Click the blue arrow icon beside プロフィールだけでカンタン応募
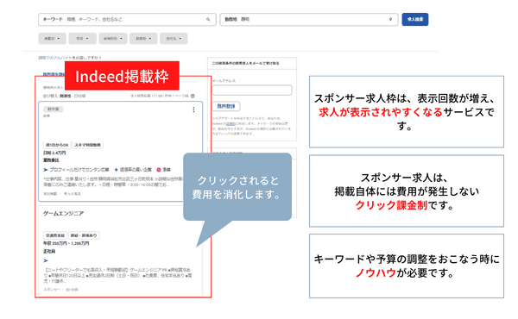This screenshot has height=319, width=518. (46, 170)
